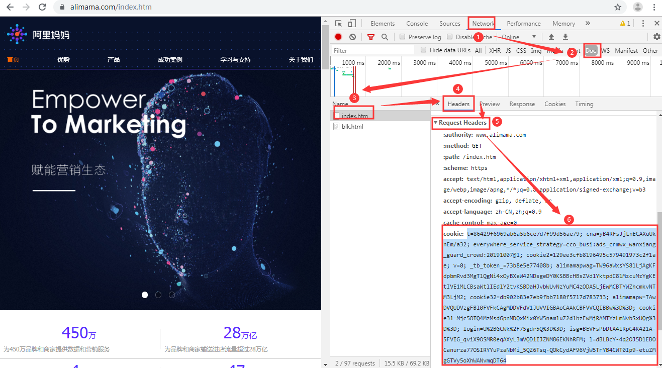662x368 pixels.
Task: Select the blk.html request row
Action: 381,127
